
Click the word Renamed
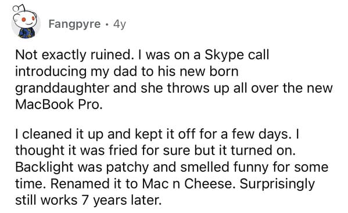click(x=80, y=184)
